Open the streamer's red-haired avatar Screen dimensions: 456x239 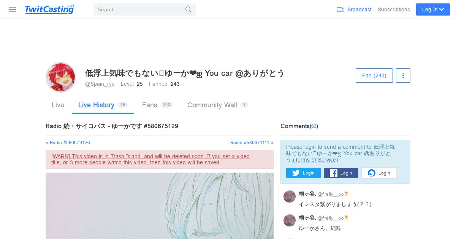point(61,77)
